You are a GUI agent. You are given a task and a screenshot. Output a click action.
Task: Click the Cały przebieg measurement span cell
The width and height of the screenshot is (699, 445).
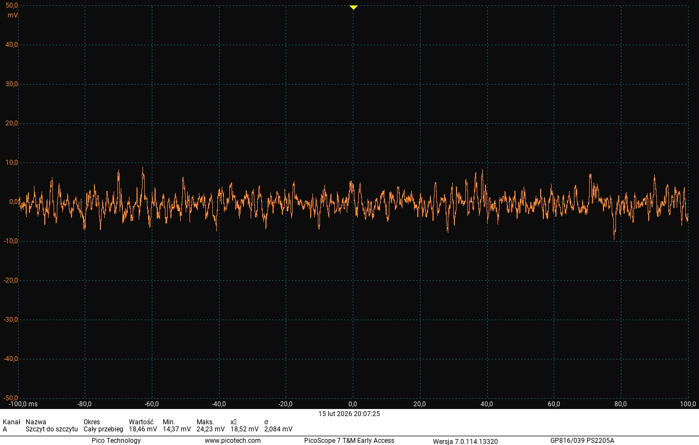(x=103, y=429)
